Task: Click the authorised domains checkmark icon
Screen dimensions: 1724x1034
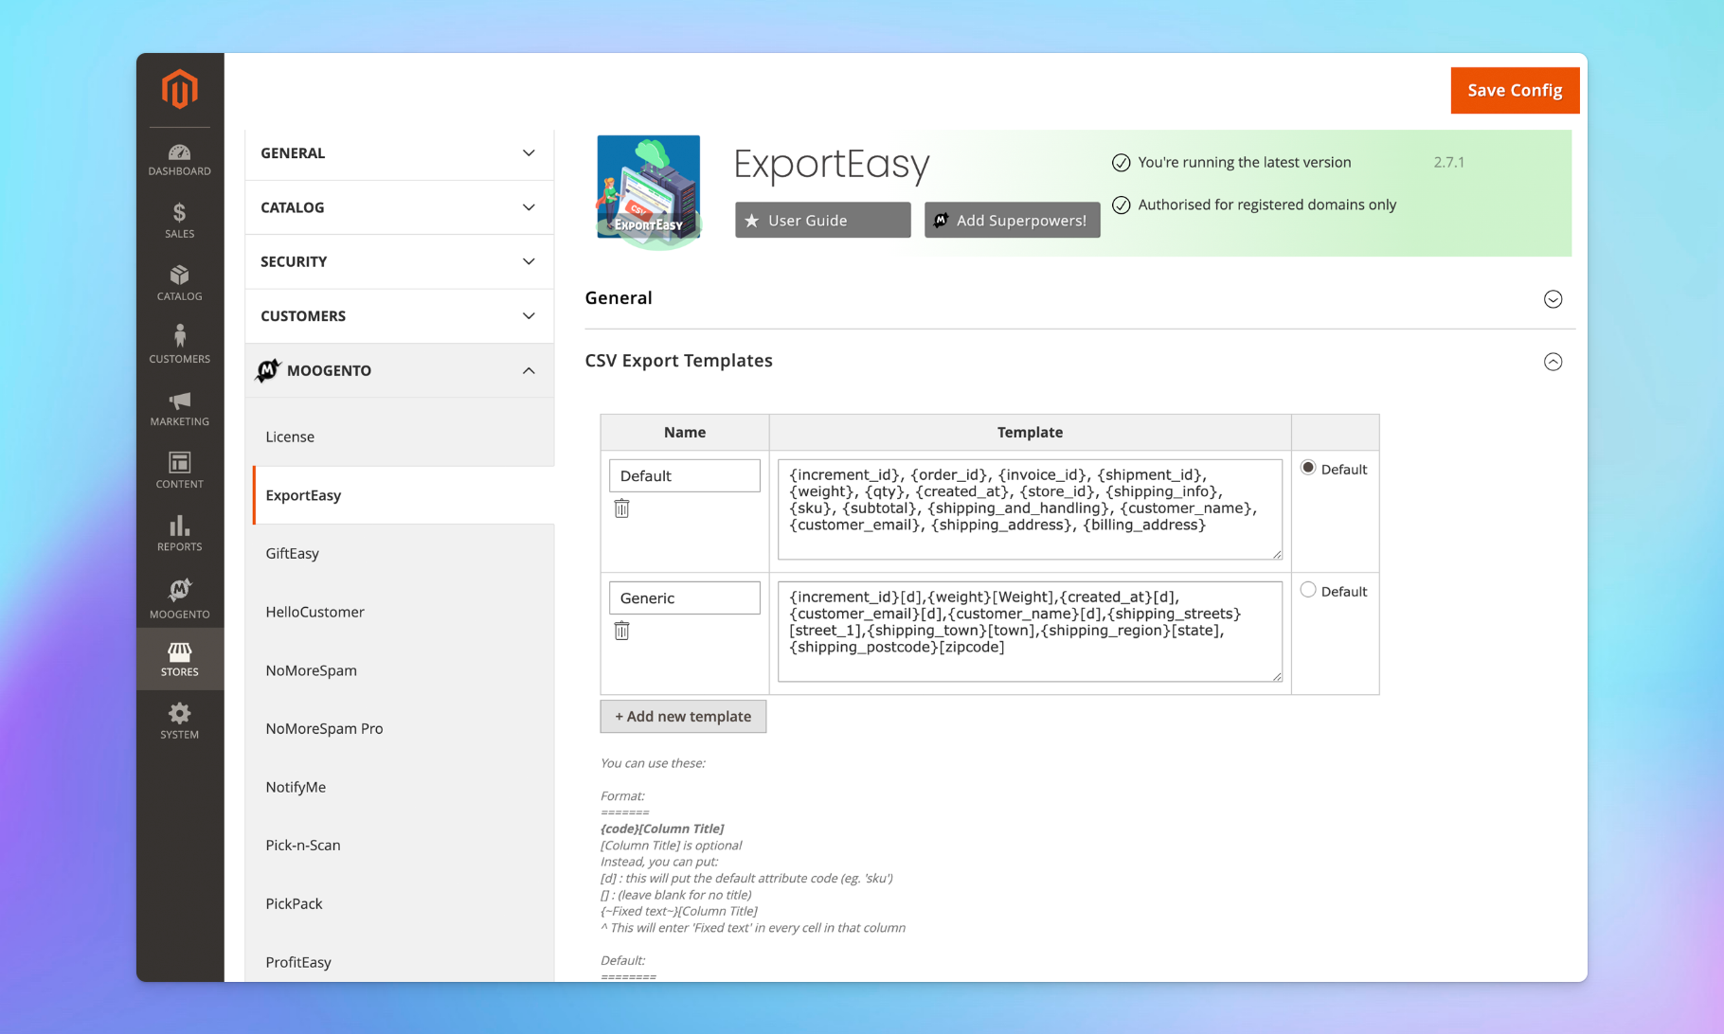Action: 1121,205
